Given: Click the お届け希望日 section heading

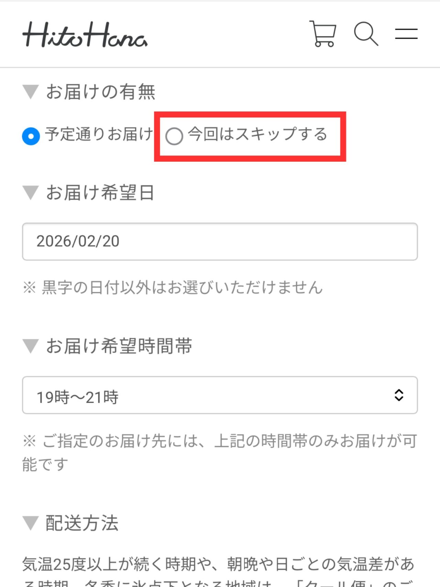Looking at the screenshot, I should coord(100,193).
